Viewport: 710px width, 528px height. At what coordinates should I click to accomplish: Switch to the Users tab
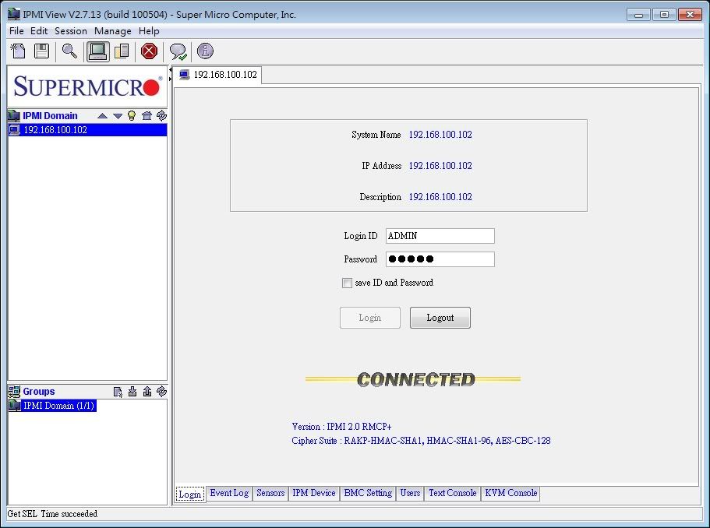coord(410,493)
